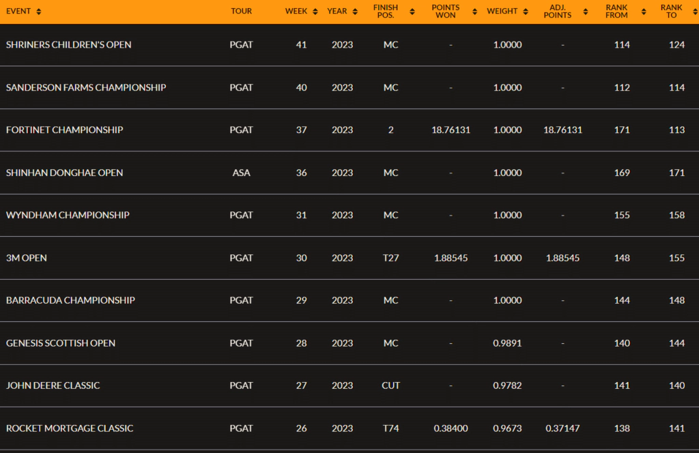Open Wyndham Championship event
The width and height of the screenshot is (699, 453).
click(68, 215)
